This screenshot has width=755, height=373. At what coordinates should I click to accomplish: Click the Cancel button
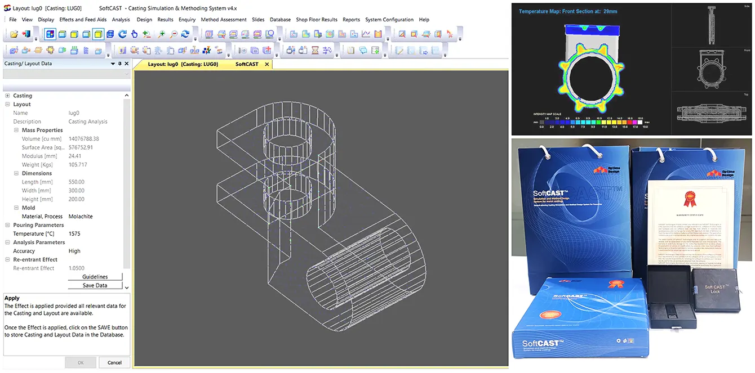114,363
